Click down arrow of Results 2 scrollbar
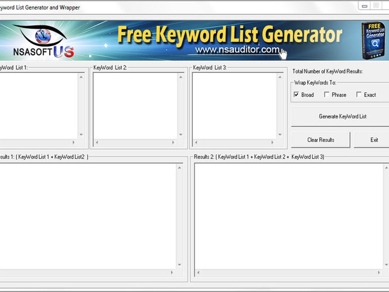Screen dimensions: 389x292 click(386, 265)
